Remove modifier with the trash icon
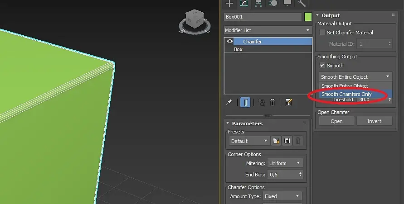This screenshot has width=404, height=204. coord(273,102)
